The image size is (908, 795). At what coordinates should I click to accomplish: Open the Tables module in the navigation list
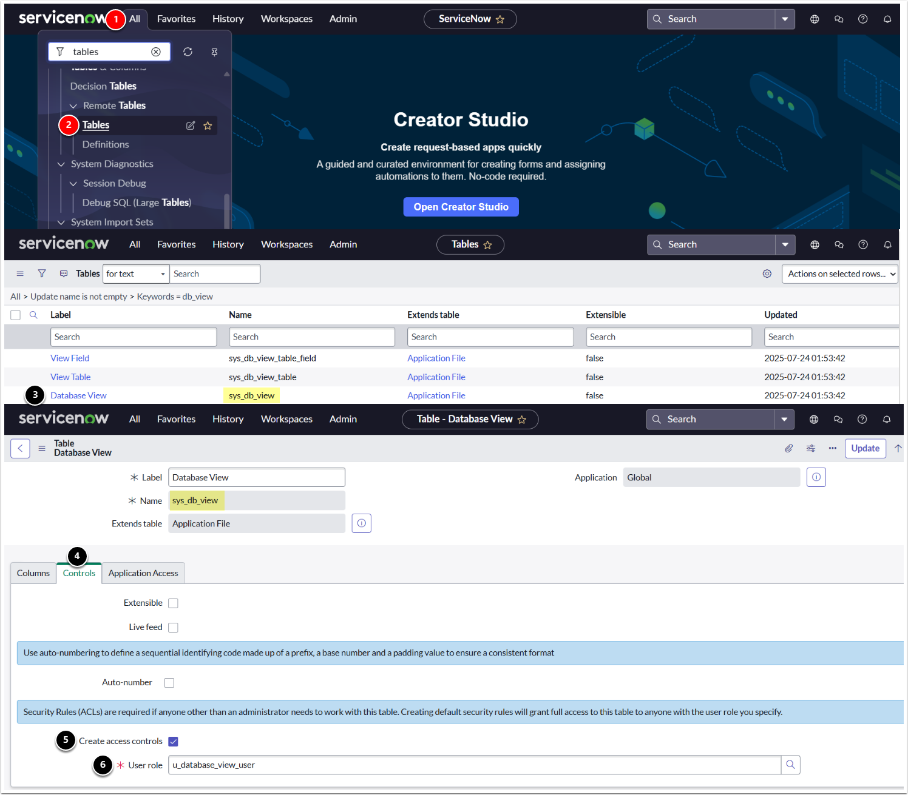(x=96, y=126)
